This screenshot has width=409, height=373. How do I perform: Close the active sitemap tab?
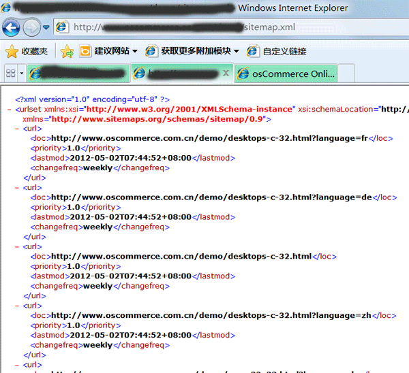(x=226, y=73)
